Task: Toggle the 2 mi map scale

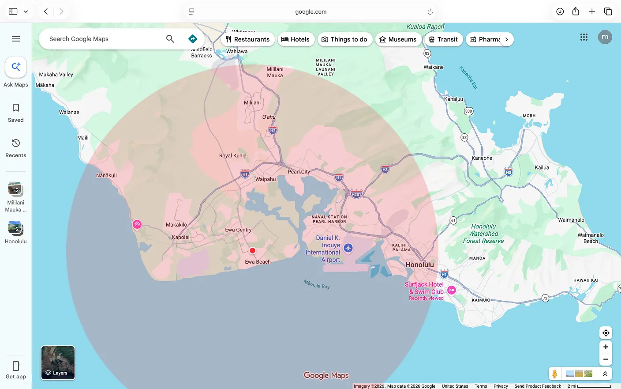Action: point(589,386)
